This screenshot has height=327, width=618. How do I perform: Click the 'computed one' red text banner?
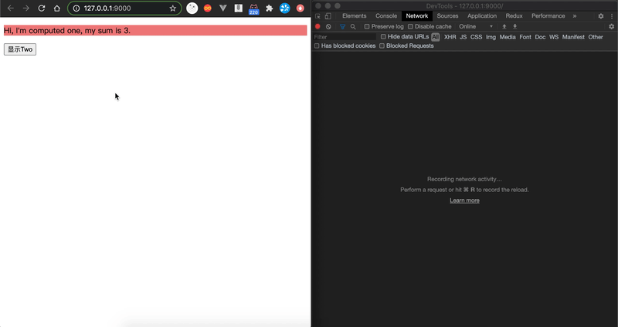[155, 30]
